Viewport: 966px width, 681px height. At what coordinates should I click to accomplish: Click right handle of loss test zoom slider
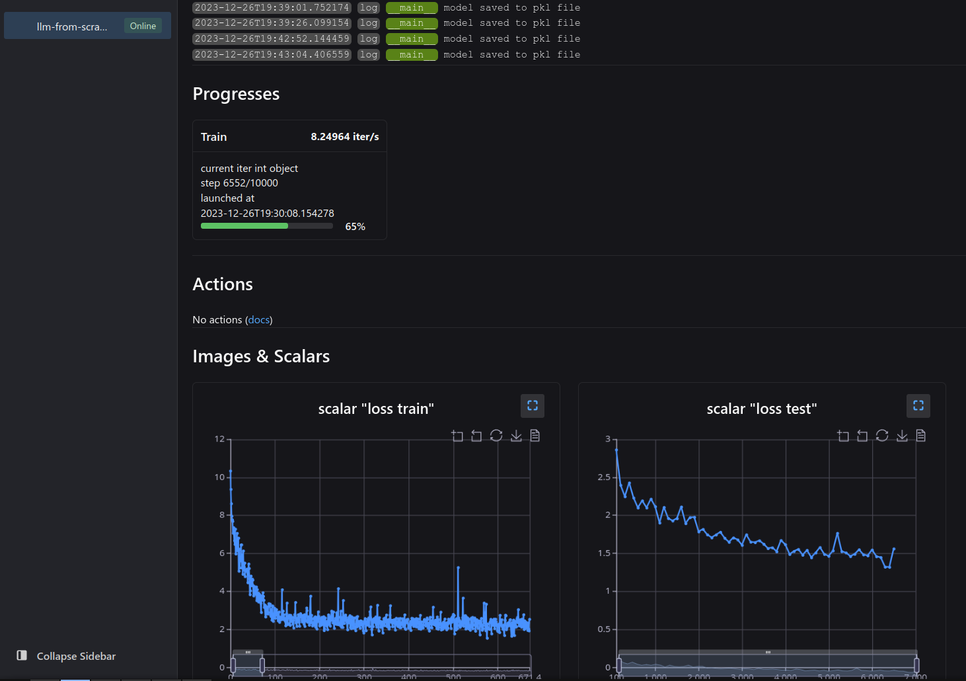(x=916, y=664)
